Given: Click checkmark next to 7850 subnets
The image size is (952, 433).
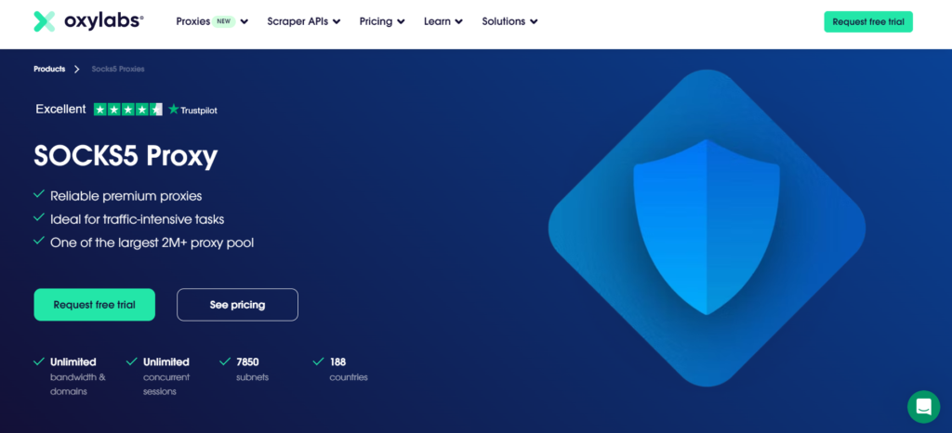Looking at the screenshot, I should (x=225, y=361).
